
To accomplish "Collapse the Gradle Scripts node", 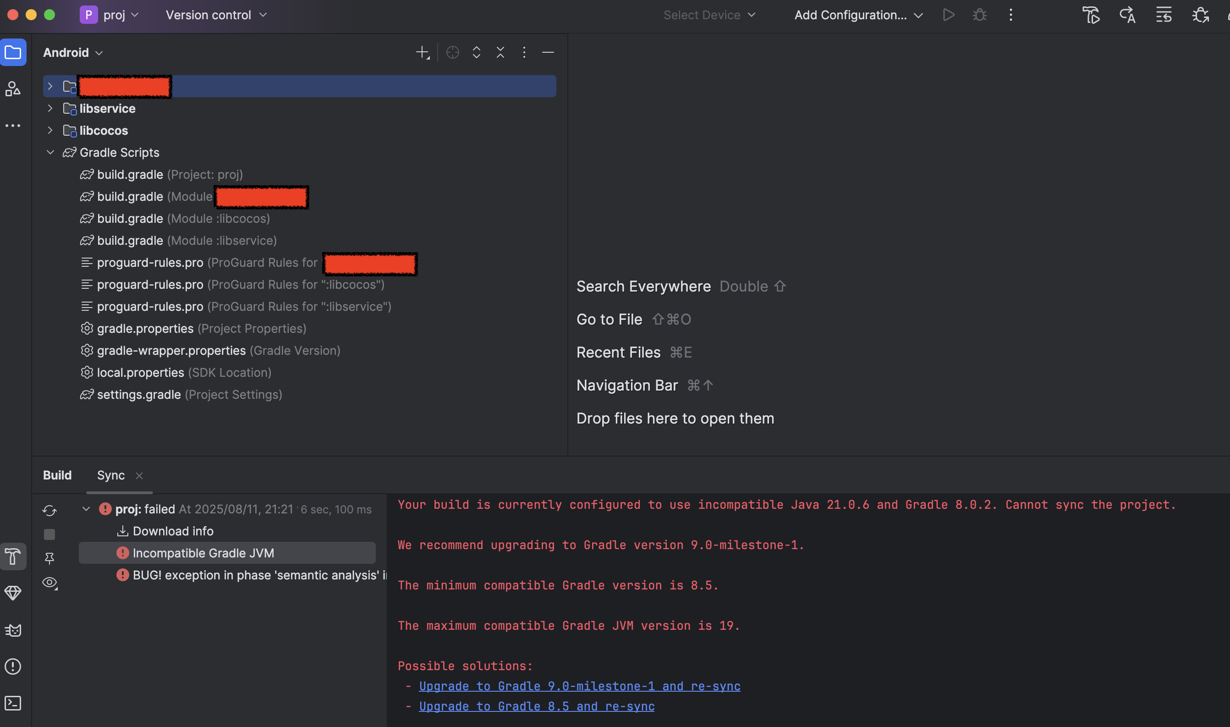I will (x=50, y=152).
